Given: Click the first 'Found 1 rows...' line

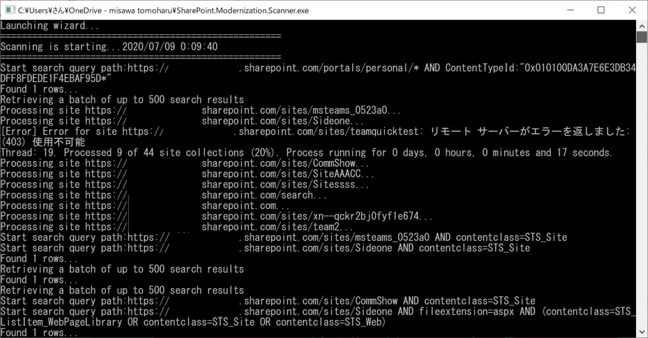Looking at the screenshot, I should 39,89.
